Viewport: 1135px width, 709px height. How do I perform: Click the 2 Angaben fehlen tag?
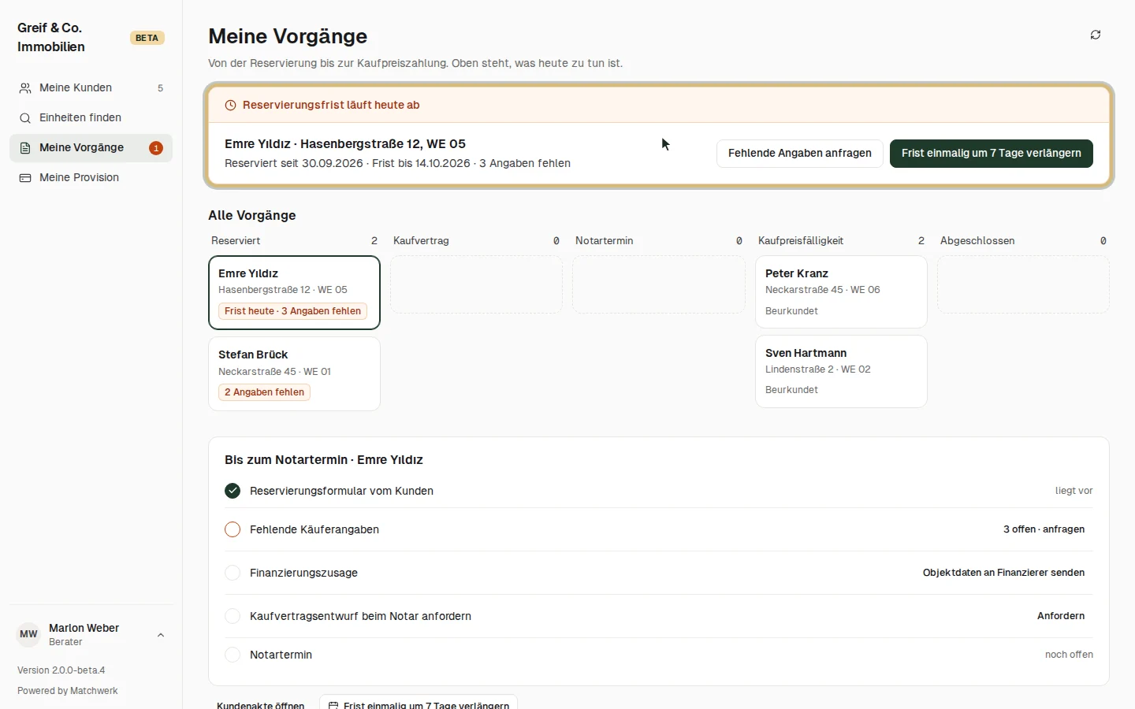(264, 392)
